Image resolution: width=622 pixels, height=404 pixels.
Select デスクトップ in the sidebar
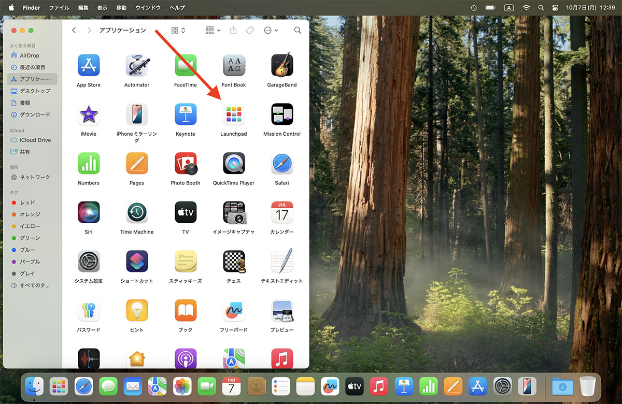pos(32,91)
